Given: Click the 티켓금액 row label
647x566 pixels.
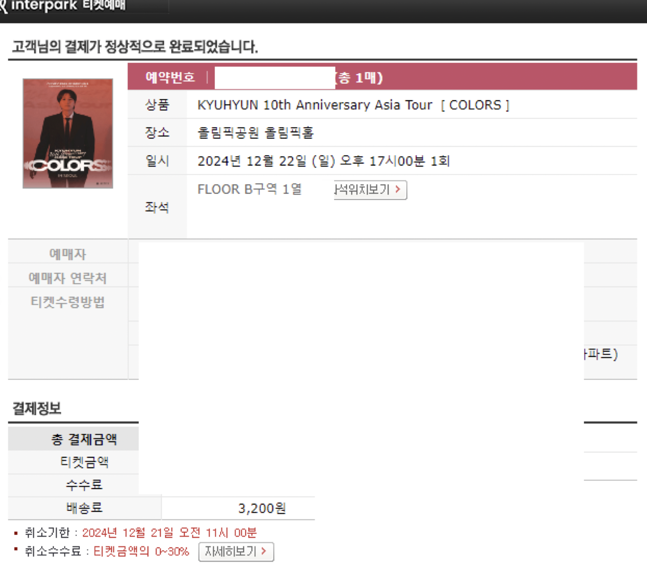Looking at the screenshot, I should point(84,462).
